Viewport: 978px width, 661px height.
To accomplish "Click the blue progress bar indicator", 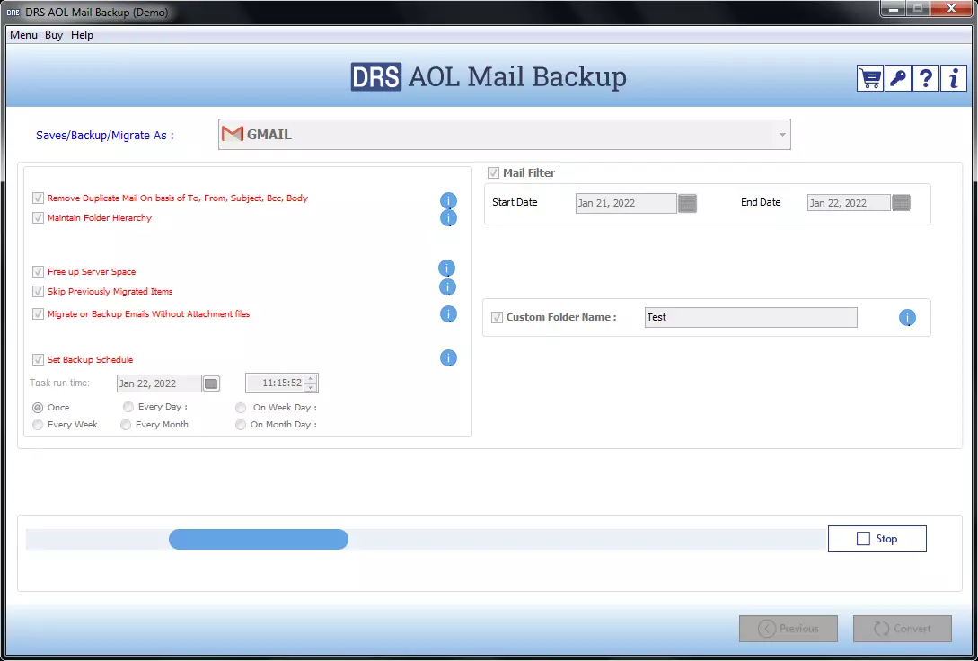I will (259, 540).
